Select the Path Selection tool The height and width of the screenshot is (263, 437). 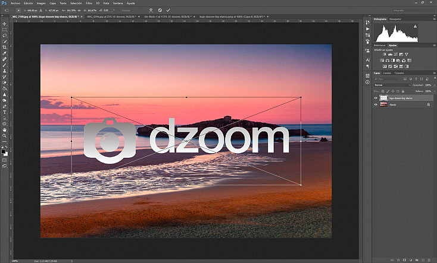coord(4,118)
